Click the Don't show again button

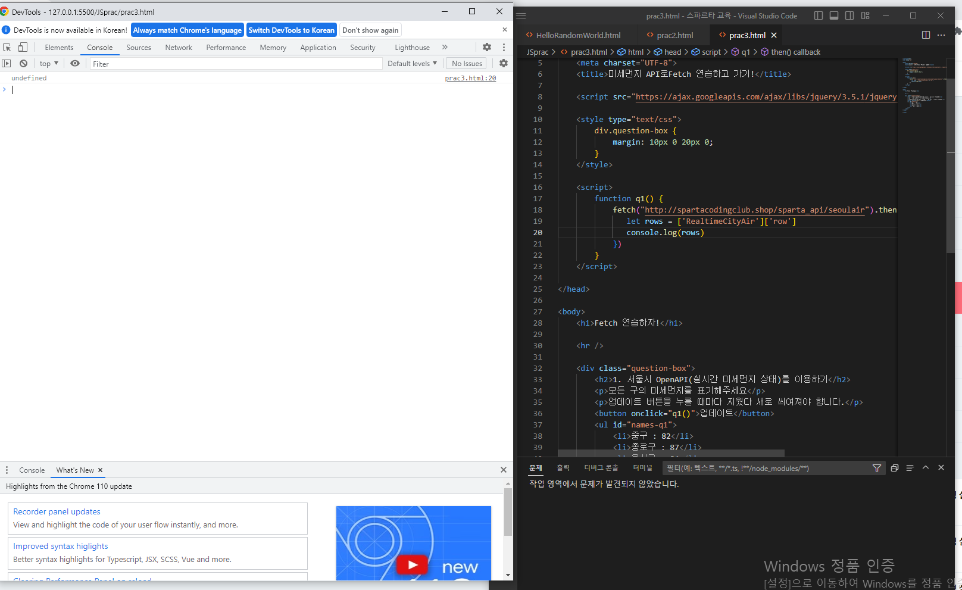[370, 30]
